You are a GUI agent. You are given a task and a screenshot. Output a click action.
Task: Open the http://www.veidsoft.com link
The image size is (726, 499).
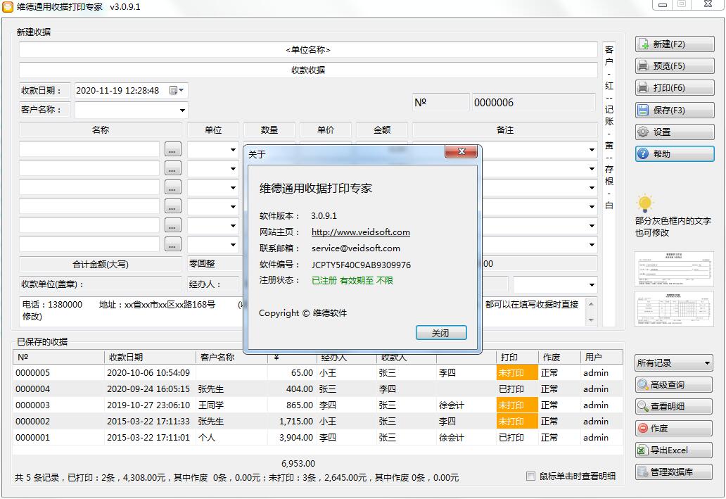click(x=361, y=232)
